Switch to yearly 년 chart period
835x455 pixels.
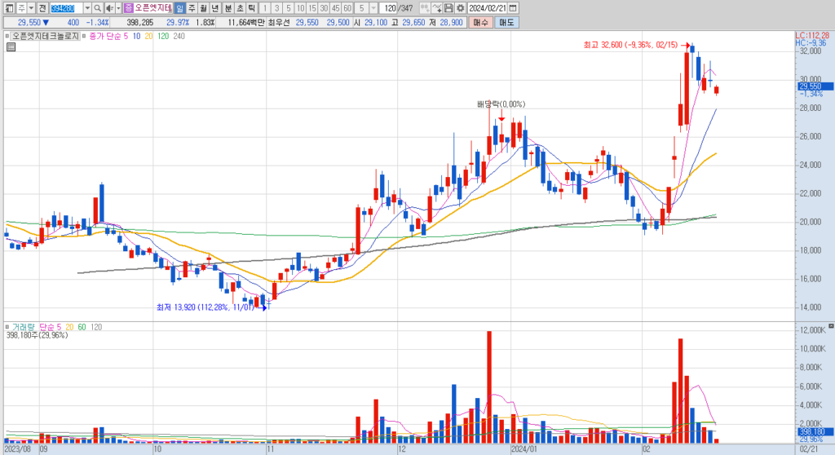tap(215, 8)
